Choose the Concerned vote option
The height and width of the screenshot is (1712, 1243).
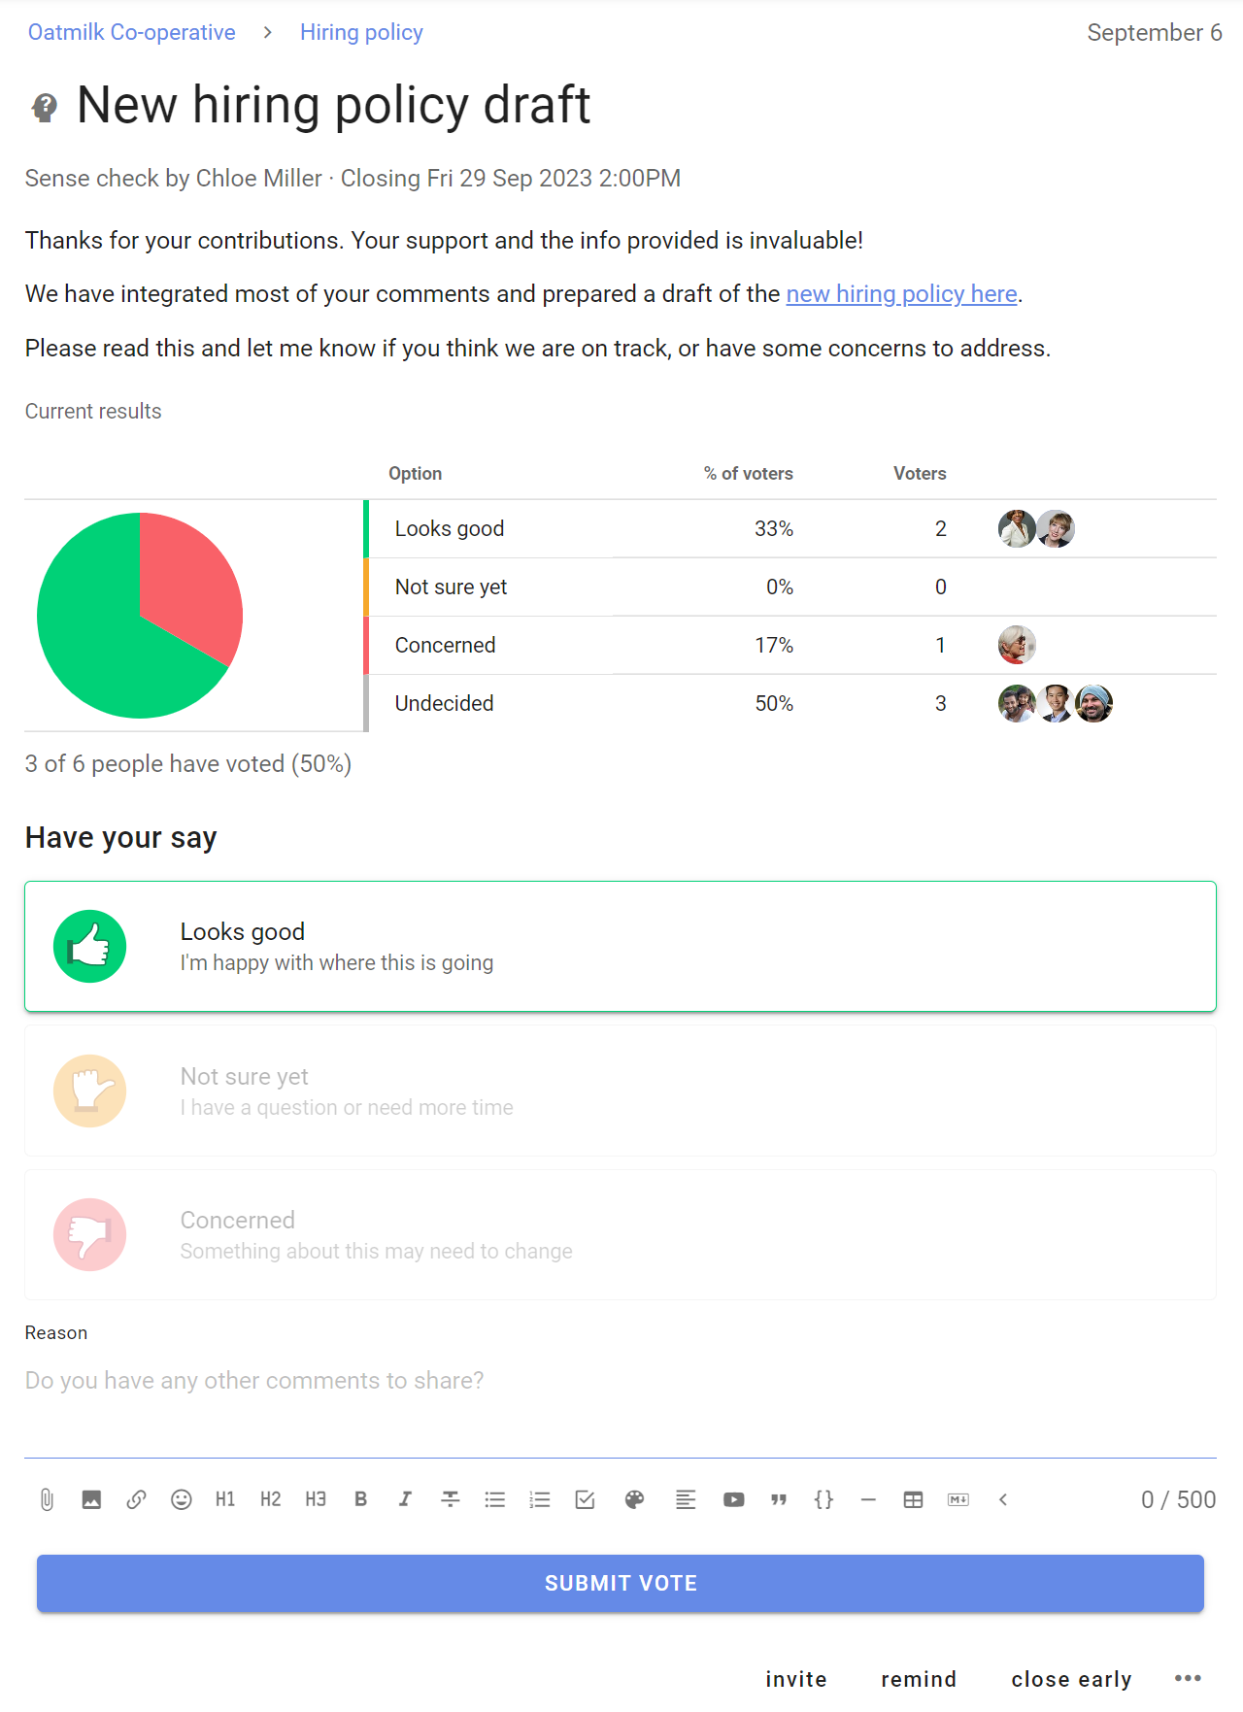tap(621, 1234)
